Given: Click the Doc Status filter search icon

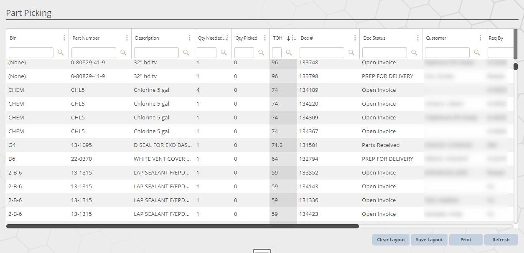Looking at the screenshot, I should [x=415, y=53].
